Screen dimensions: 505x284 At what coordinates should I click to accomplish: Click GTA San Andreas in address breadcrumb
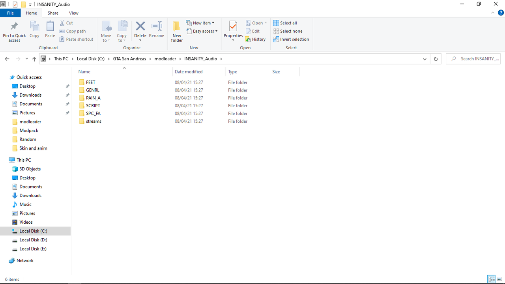tap(129, 59)
